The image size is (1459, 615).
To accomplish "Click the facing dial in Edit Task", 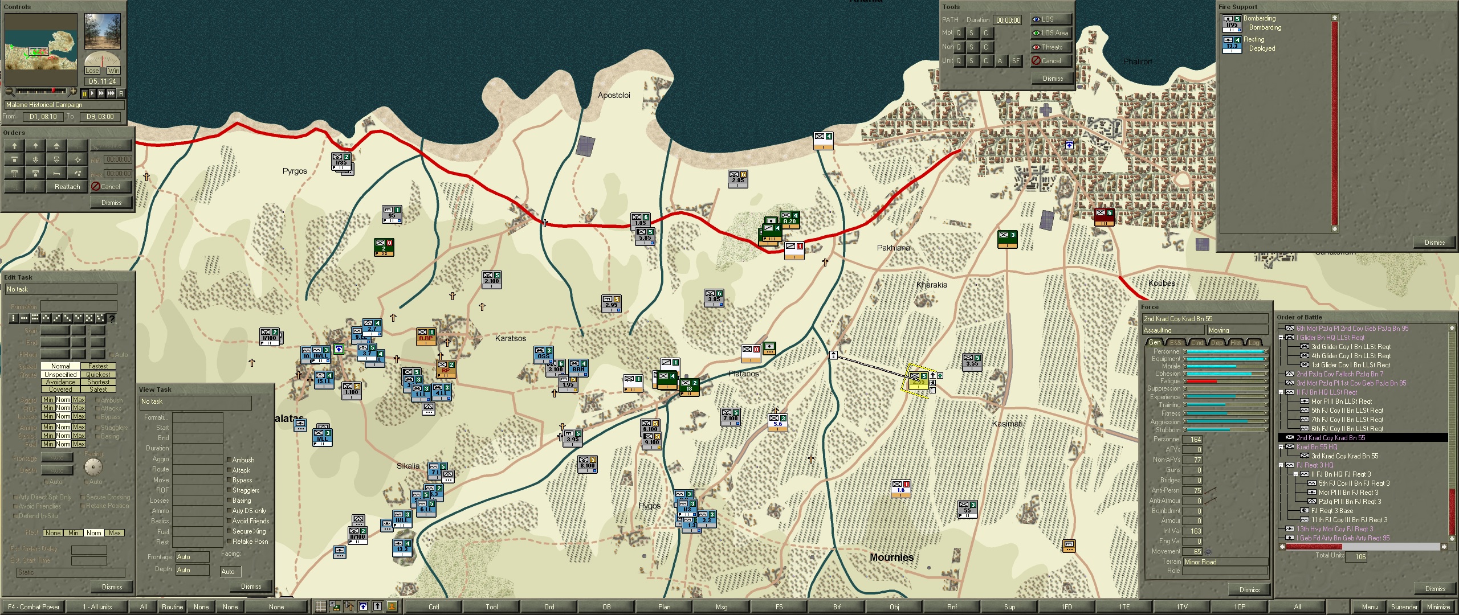I will [x=93, y=467].
